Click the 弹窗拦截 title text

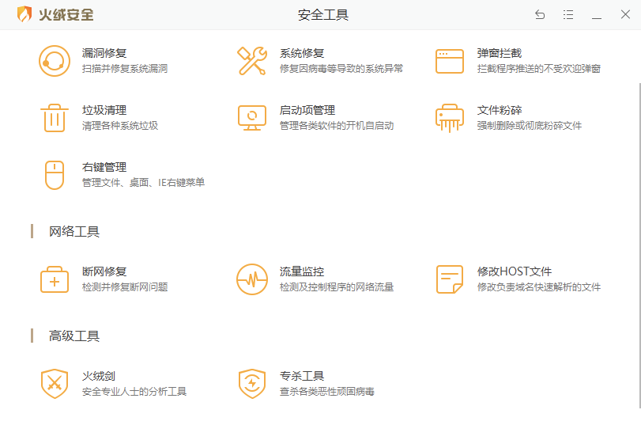[500, 53]
